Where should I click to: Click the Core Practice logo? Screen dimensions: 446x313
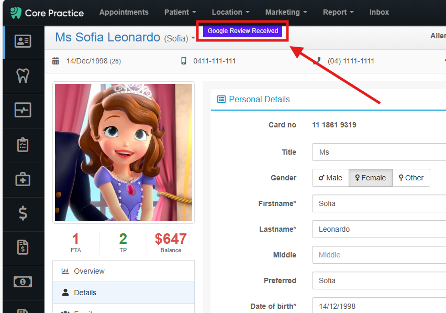(47, 13)
